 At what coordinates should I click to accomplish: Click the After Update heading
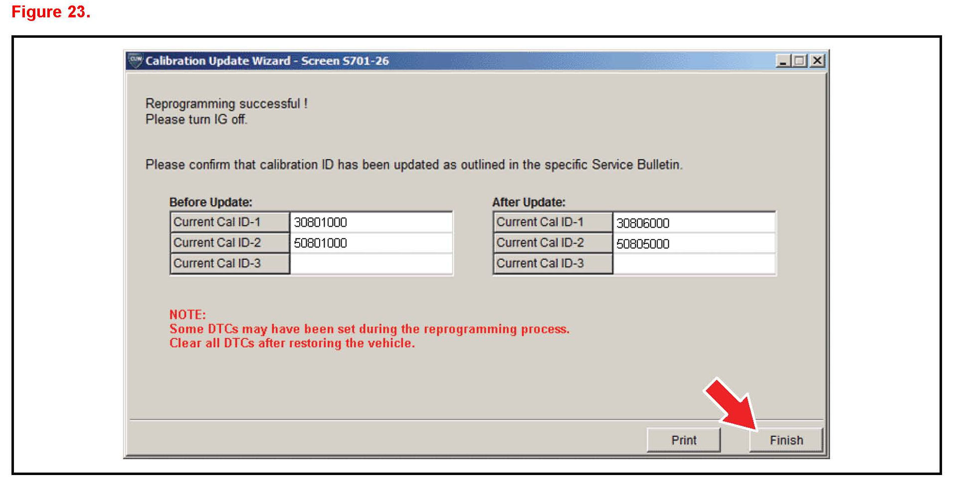tap(529, 202)
